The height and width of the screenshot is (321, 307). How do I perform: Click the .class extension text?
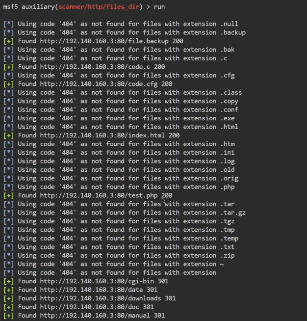click(x=231, y=93)
